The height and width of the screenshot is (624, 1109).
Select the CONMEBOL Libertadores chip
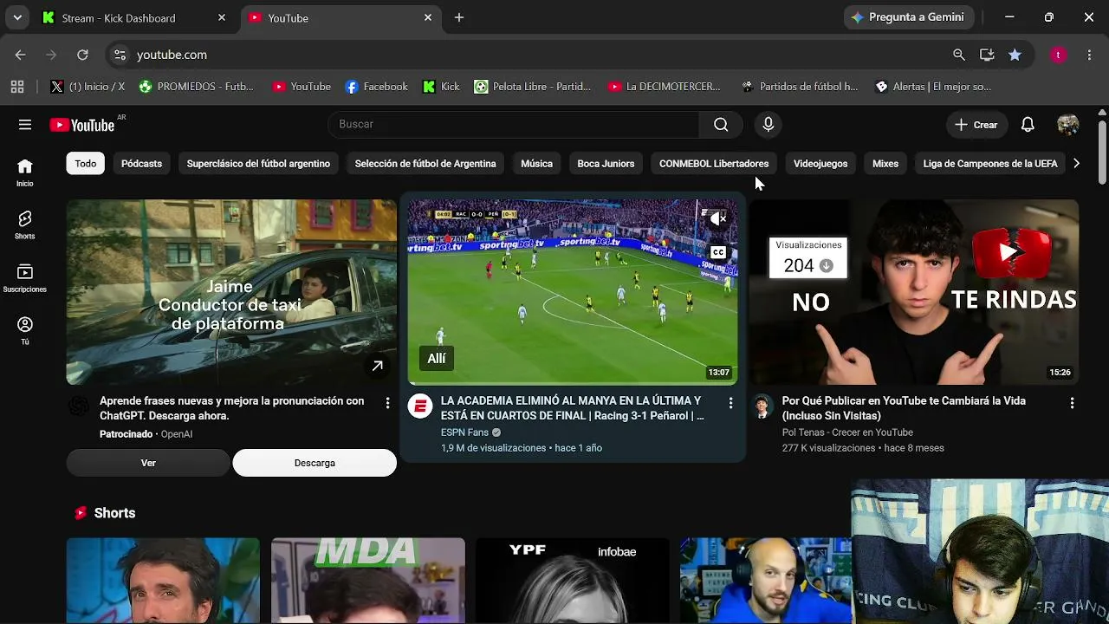point(714,164)
